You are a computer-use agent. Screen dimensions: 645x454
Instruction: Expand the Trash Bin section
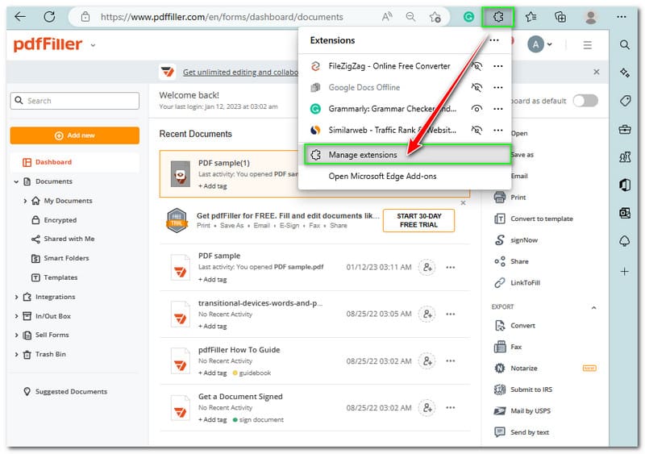tap(16, 354)
